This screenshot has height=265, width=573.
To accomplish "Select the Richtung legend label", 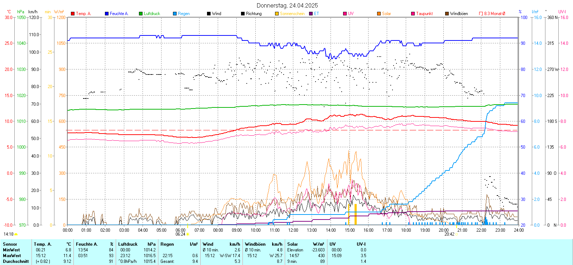I will (254, 14).
